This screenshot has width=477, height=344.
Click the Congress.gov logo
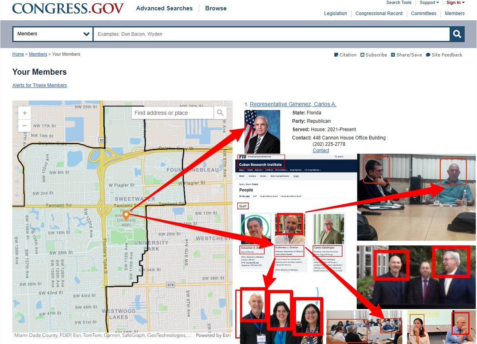click(x=68, y=8)
